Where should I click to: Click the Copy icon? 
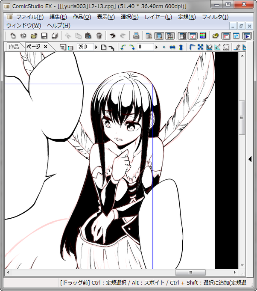pyautogui.click(x=78, y=36)
